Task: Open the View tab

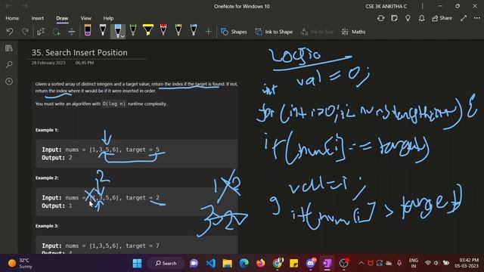Action: (x=85, y=18)
